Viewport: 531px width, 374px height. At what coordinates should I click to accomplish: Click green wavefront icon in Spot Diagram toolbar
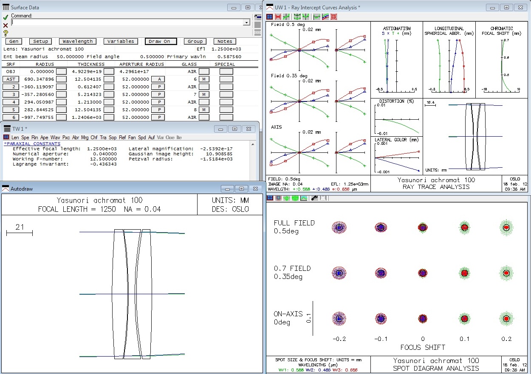click(287, 198)
